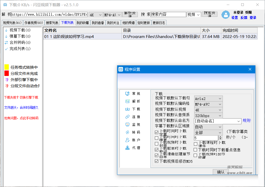
Task: Click the 连接 connection settings icon
Action: coord(127,117)
